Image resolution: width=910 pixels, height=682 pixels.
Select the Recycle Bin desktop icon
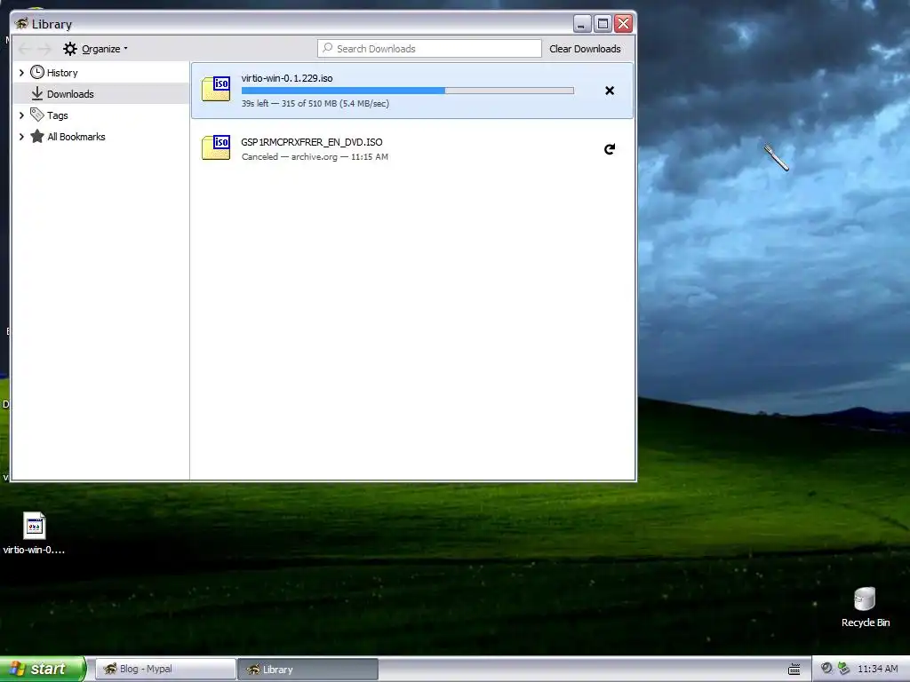[866, 607]
